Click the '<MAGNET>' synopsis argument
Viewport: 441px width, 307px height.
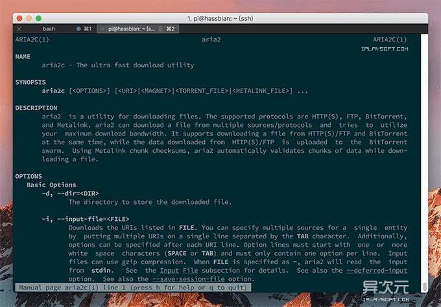click(x=156, y=91)
